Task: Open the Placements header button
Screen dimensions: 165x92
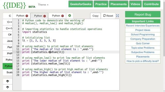Action: coord(119,4)
